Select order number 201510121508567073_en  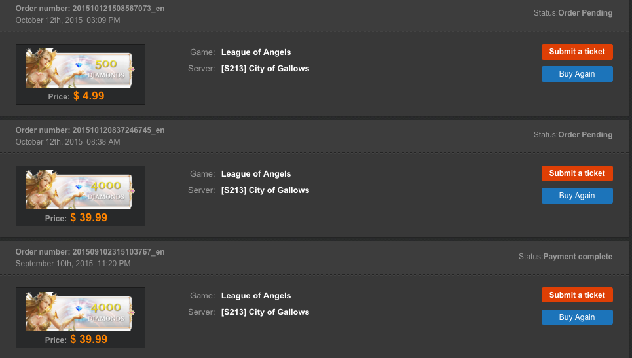[118, 9]
